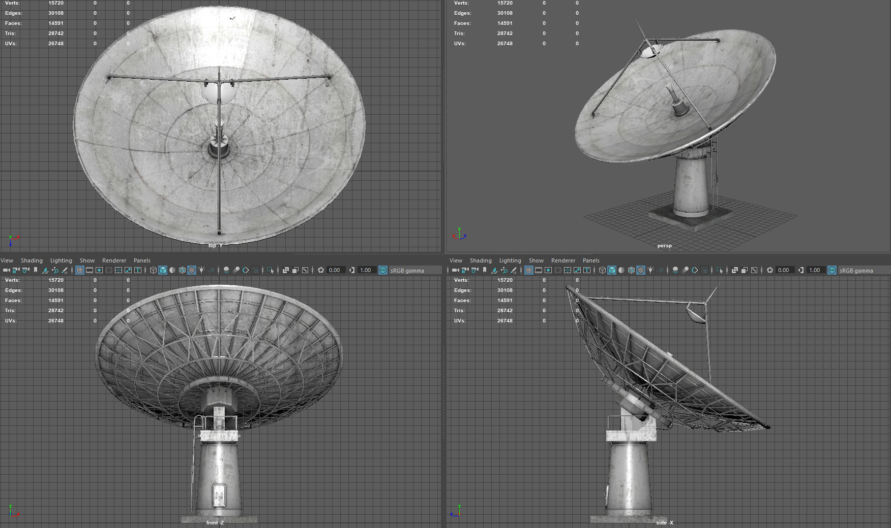
Task: Click the 'persp' viewport label
Action: pyautogui.click(x=664, y=246)
